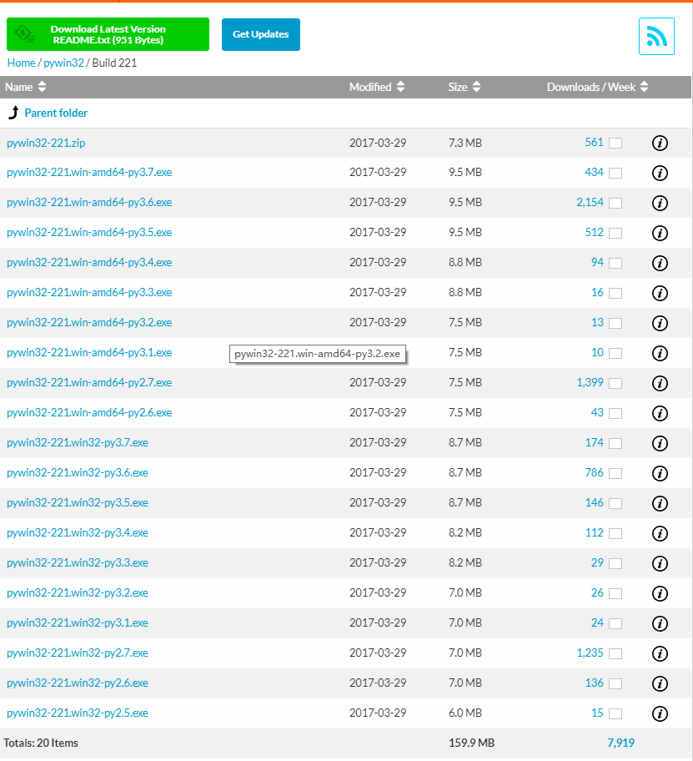The height and width of the screenshot is (761, 693).
Task: Open download stats 1,399 for amd64-py2.7
Action: (x=590, y=382)
